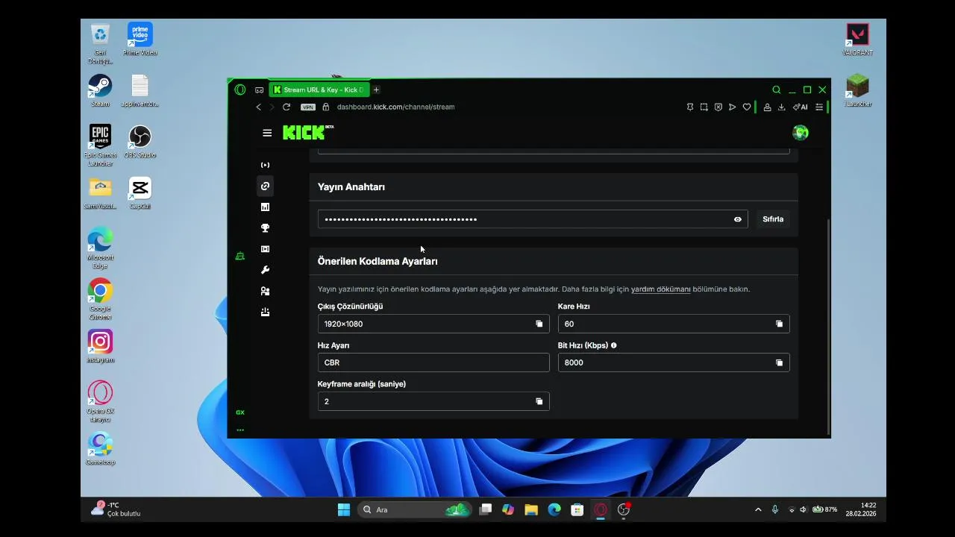This screenshot has height=537, width=955.
Task: Open OBS Studio from the taskbar
Action: pyautogui.click(x=624, y=509)
